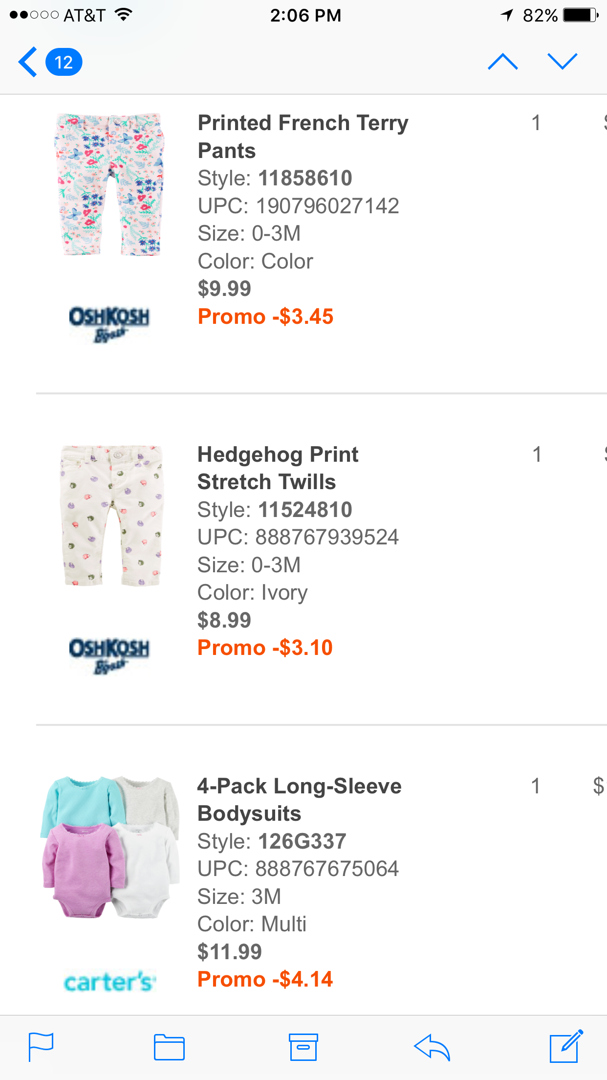
Task: Tap the Hedgehog Print pants image
Action: click(x=111, y=516)
